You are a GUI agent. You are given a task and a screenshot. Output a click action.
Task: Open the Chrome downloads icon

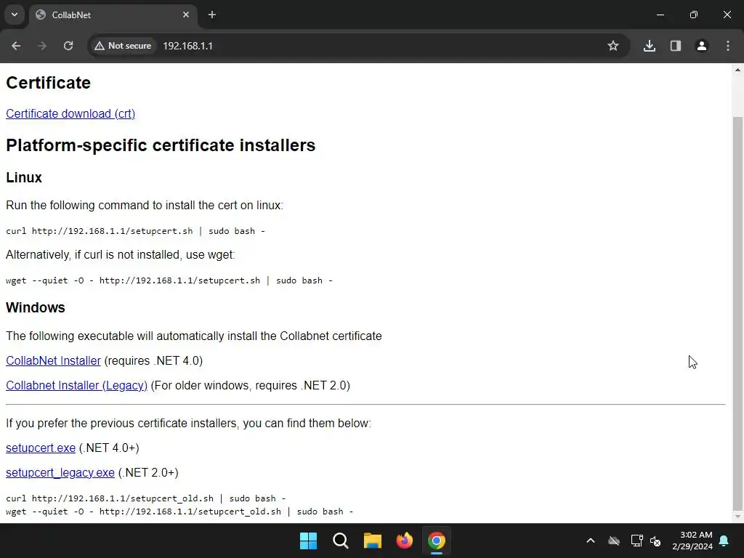[x=650, y=46]
